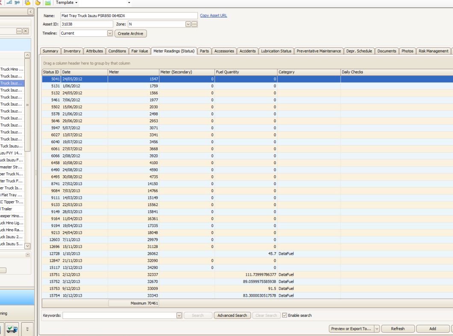Switch to the Preventative Maintenance tab
This screenshot has width=453, height=336.
[x=319, y=51]
